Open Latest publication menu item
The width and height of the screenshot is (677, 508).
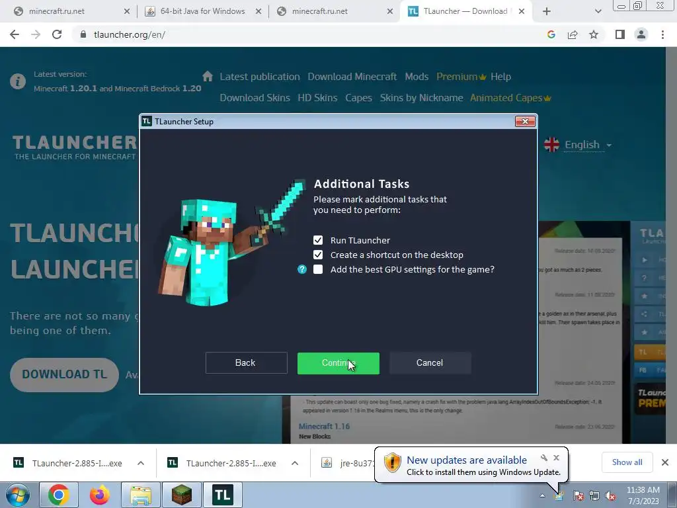click(259, 77)
